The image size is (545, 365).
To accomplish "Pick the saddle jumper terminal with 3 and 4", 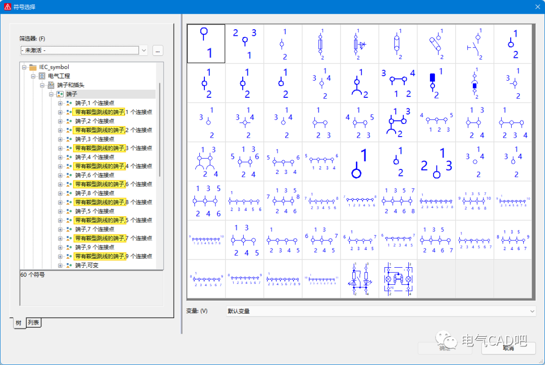I will [398, 83].
